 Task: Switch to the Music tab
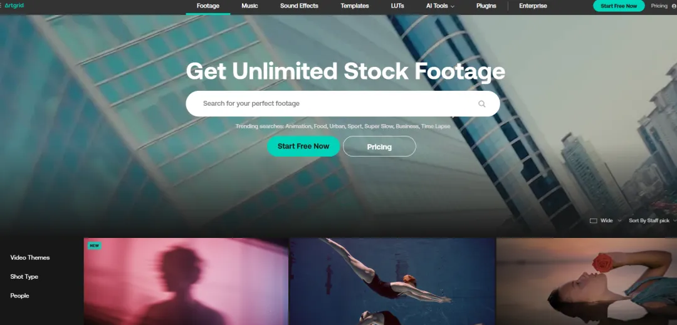249,6
